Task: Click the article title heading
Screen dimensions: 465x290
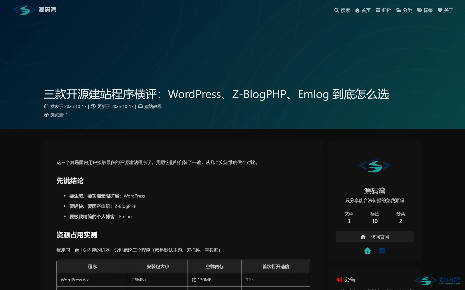Action: (216, 94)
